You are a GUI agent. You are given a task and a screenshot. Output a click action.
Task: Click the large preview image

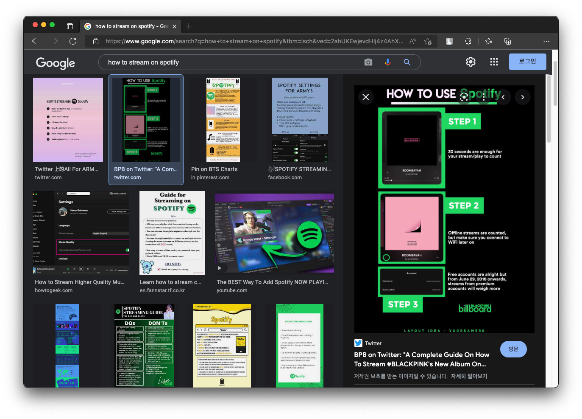pos(444,209)
